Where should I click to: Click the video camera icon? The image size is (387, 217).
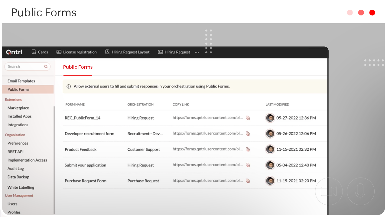(x=329, y=191)
